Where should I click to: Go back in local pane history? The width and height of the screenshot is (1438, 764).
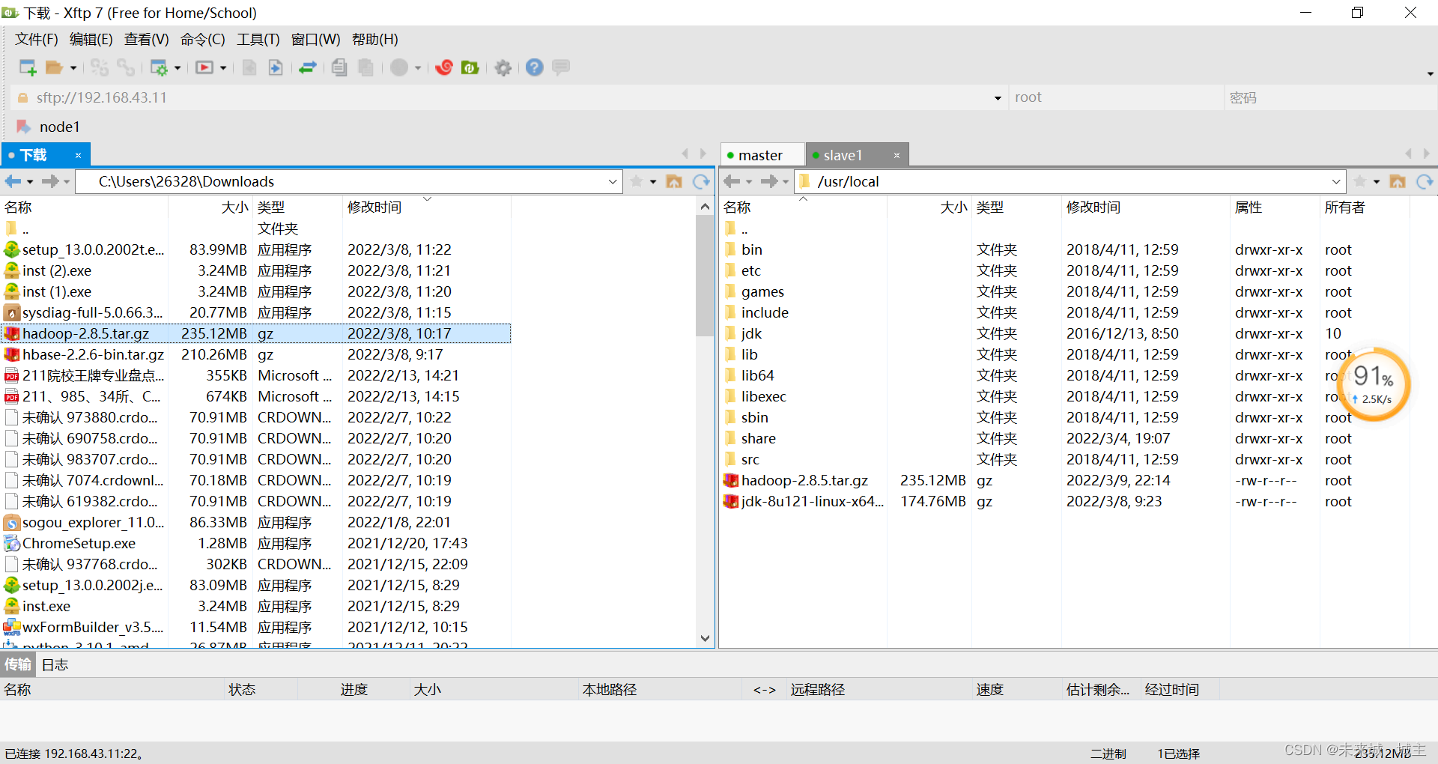pos(13,181)
